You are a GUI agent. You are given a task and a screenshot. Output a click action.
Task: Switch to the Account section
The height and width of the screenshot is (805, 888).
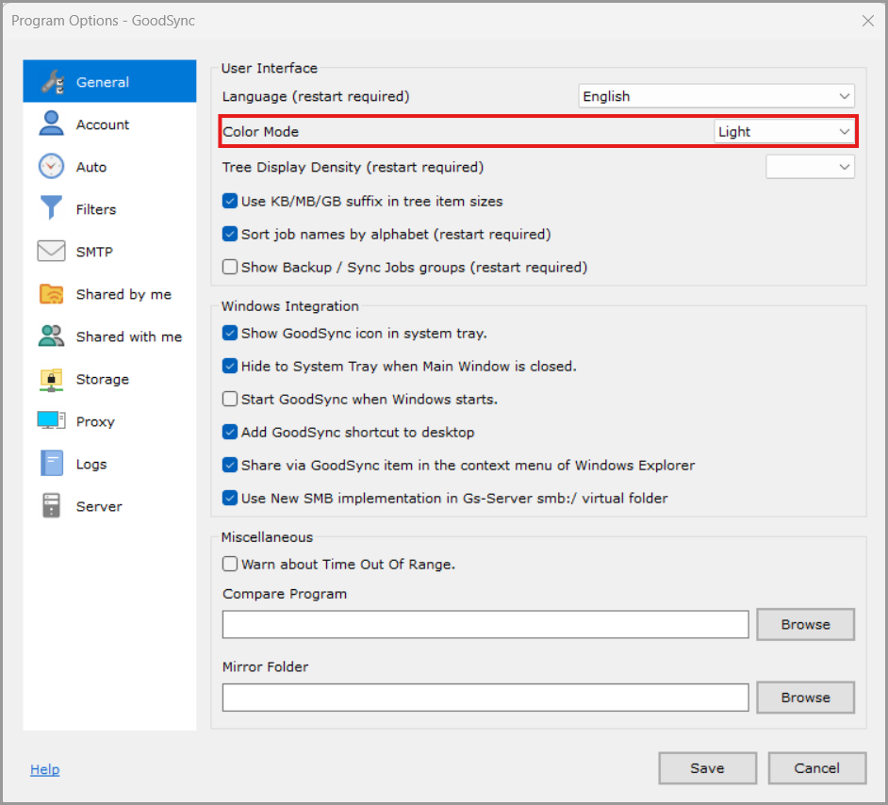point(109,124)
